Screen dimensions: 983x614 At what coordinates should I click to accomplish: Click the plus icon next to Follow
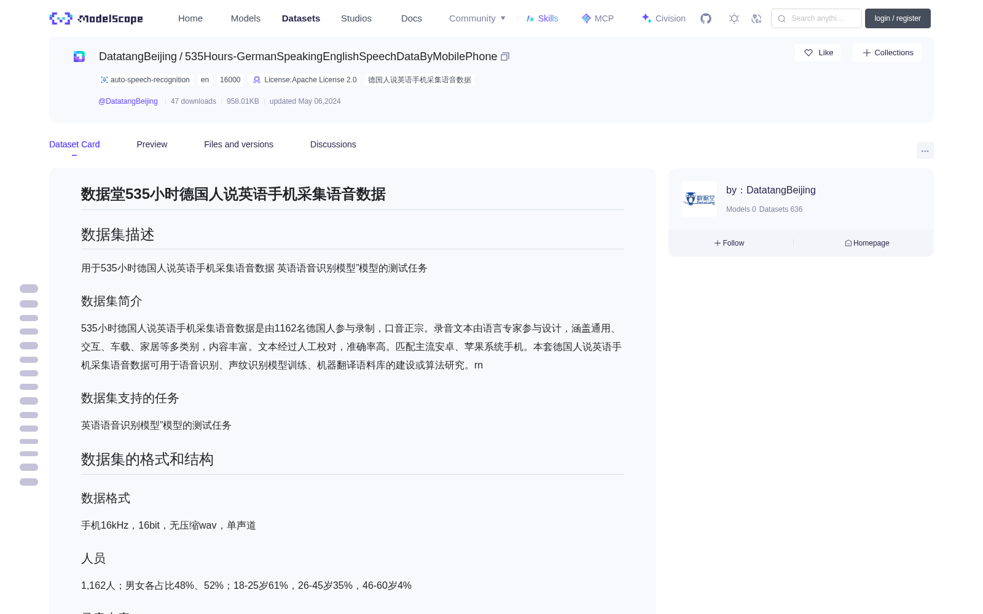click(718, 243)
